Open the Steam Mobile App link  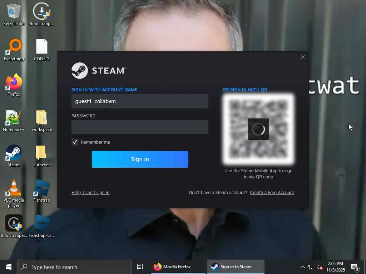click(x=259, y=171)
